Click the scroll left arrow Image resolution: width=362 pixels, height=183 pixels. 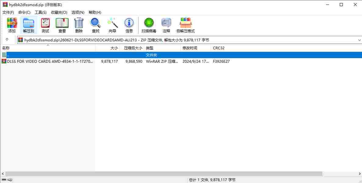[x=2, y=174]
